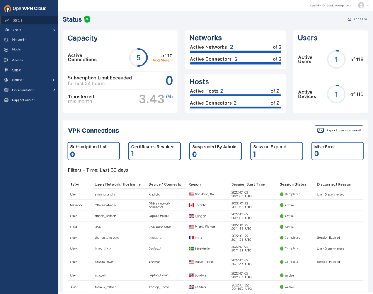This screenshot has height=294, width=373.
Task: Click OpenVPN ID userid.openvpn.com text
Action: (330, 5)
